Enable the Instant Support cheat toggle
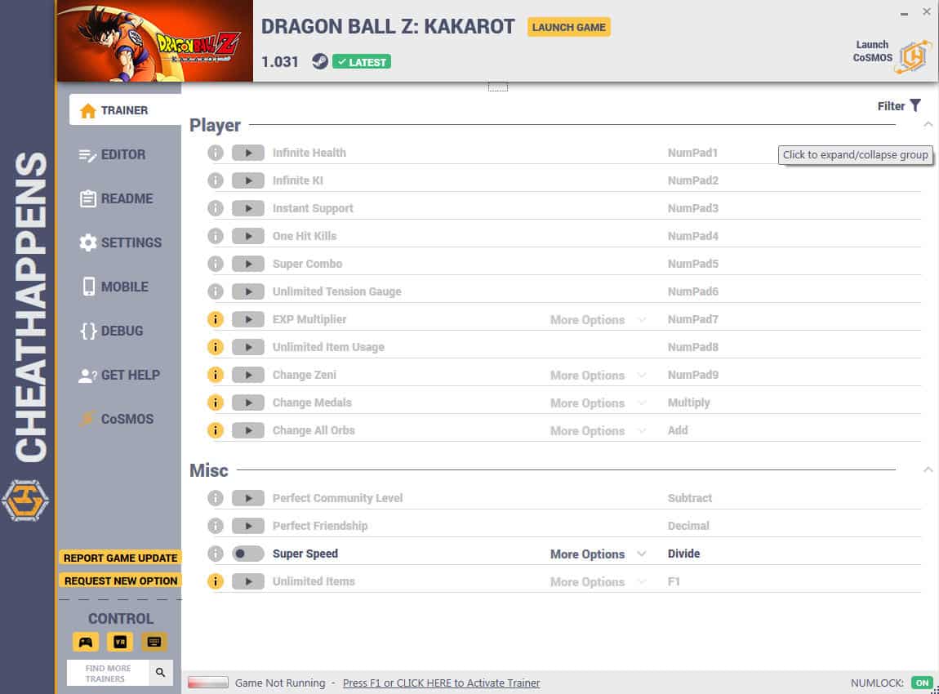 click(248, 208)
